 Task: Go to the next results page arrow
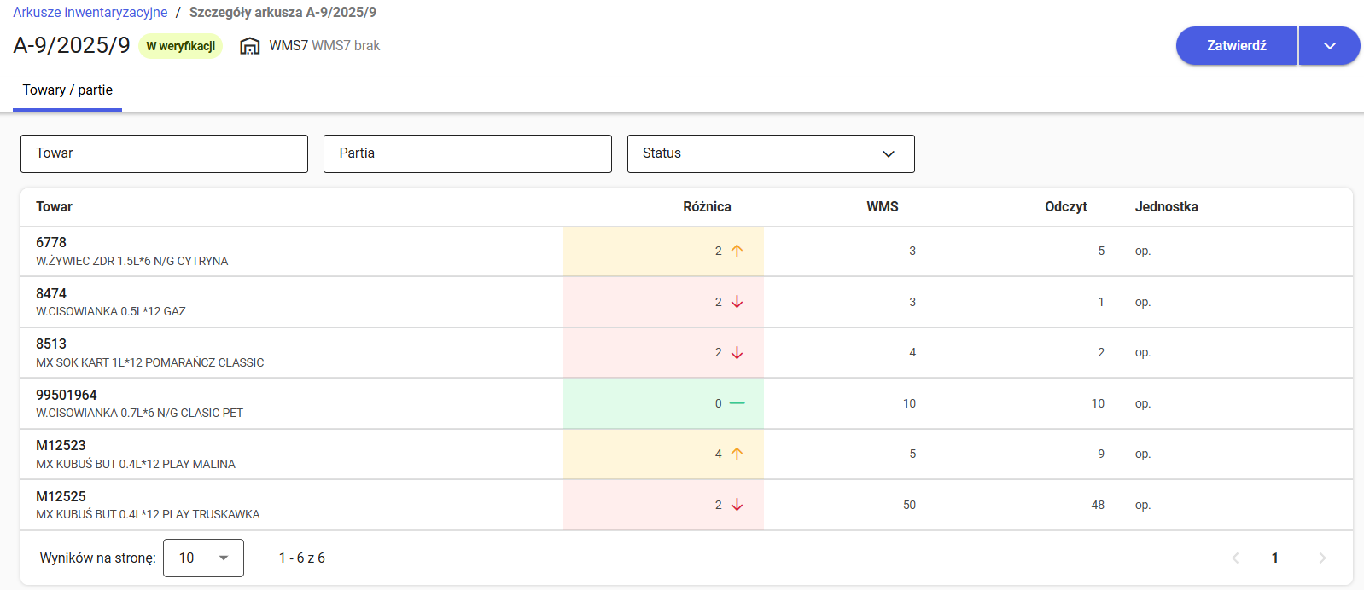coord(1322,558)
